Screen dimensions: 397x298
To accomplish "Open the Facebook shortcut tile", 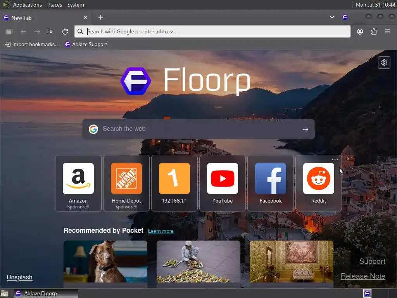I will pos(271,183).
